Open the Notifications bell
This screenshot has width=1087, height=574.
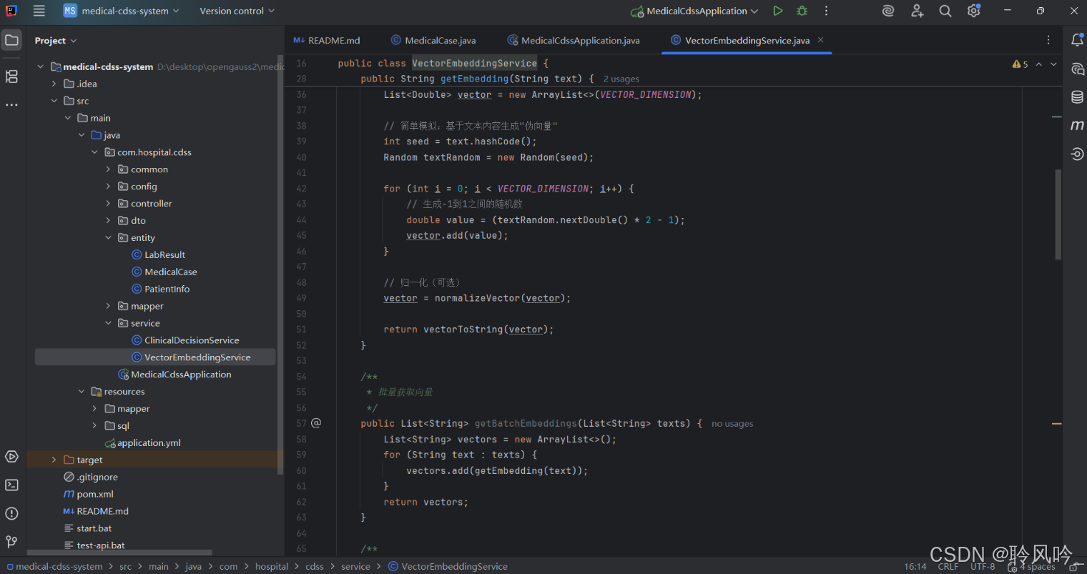click(1077, 40)
